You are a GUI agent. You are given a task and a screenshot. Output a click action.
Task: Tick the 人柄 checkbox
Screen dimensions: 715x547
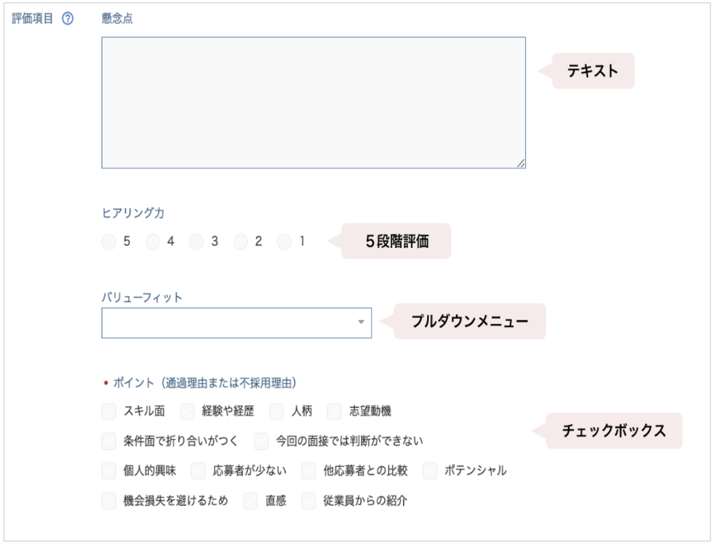click(x=276, y=411)
